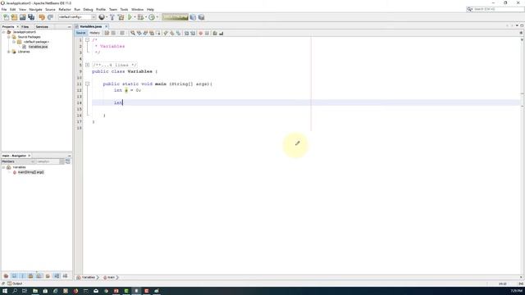Click the New Project toolbar icon

14,17
